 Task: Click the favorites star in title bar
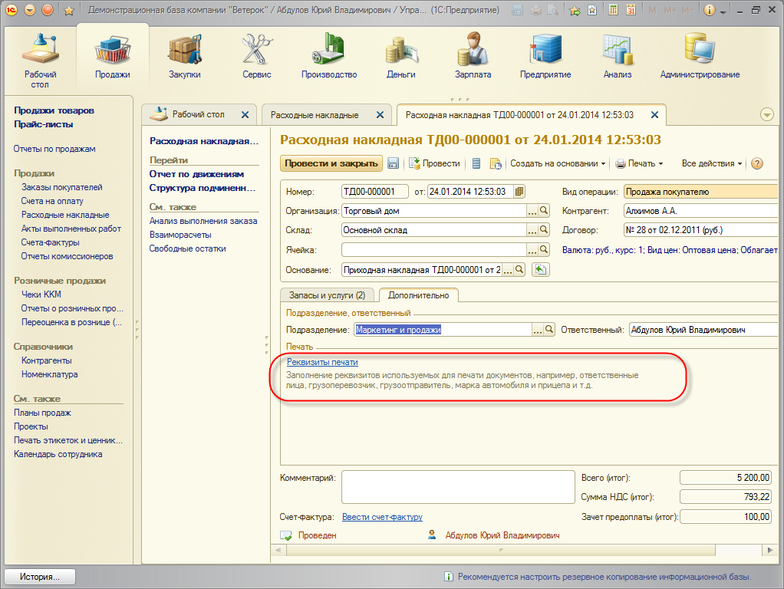70,11
